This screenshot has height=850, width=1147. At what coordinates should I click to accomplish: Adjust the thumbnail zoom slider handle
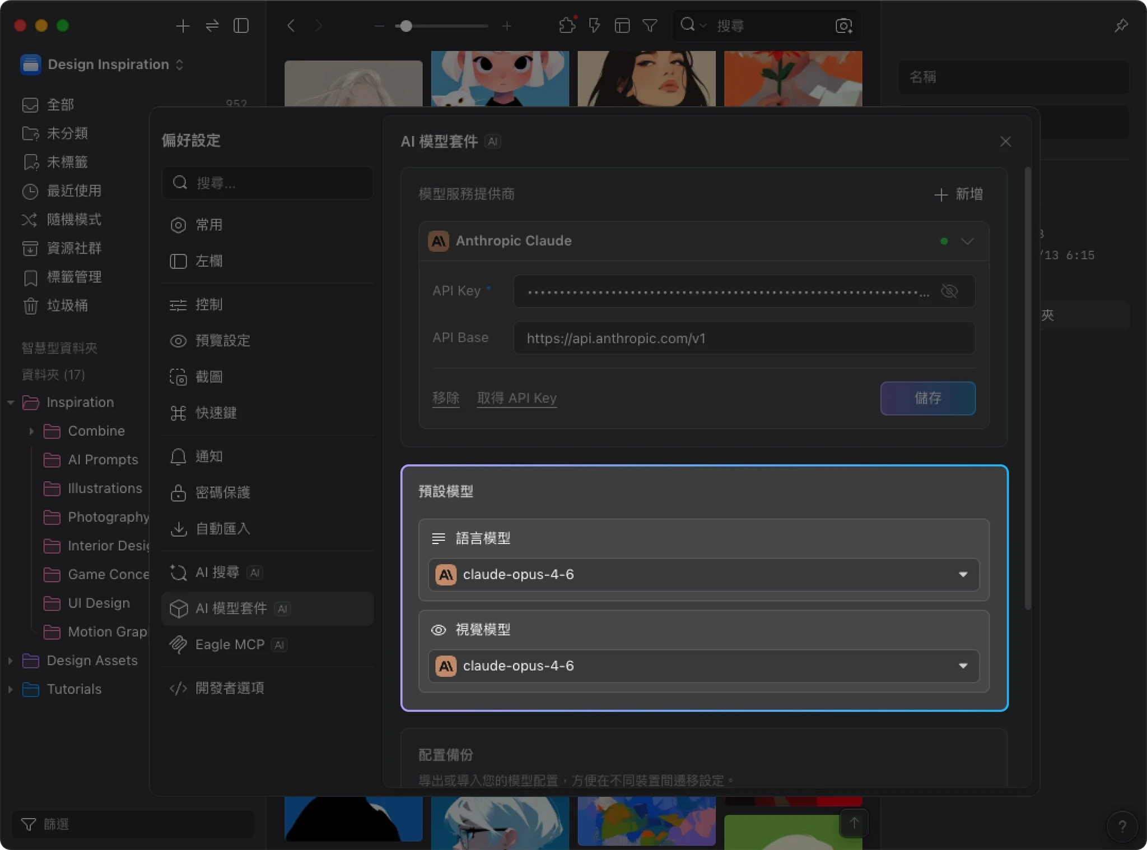pyautogui.click(x=407, y=26)
